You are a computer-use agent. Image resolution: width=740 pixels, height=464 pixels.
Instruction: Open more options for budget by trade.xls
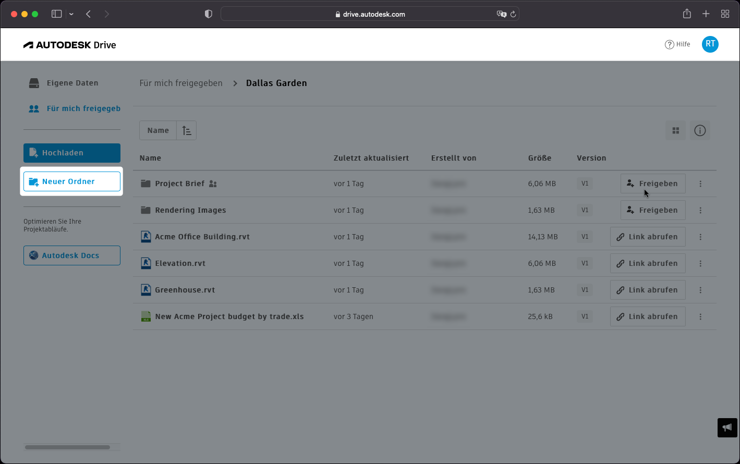point(700,316)
